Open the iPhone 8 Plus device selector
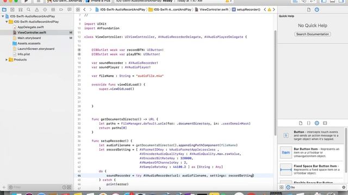The width and height of the screenshot is (348, 195). click(x=98, y=1)
